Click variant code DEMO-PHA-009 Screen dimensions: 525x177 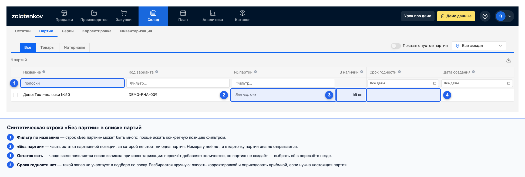(143, 95)
